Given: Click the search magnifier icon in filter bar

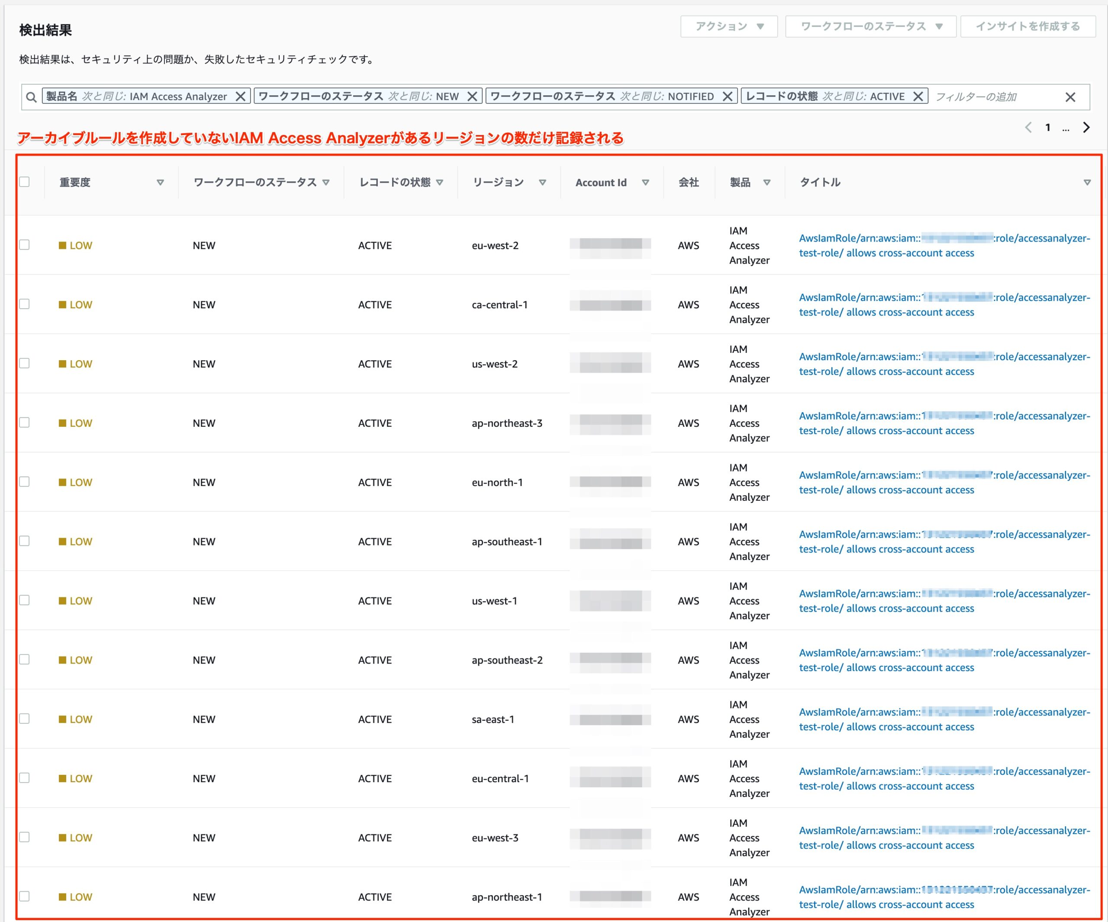Looking at the screenshot, I should (31, 97).
